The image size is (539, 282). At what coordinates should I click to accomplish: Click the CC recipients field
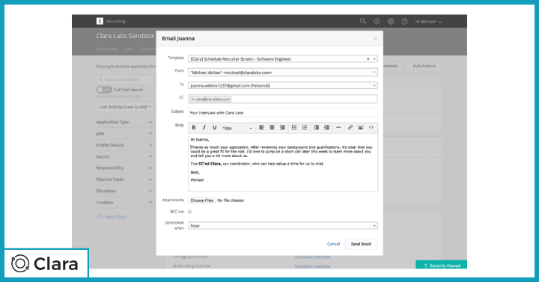click(x=282, y=99)
